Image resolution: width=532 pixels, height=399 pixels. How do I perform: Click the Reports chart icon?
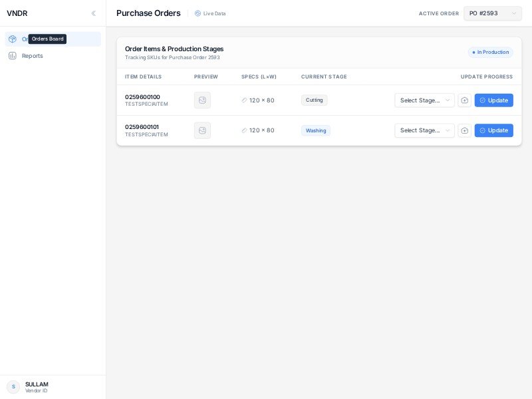[13, 56]
